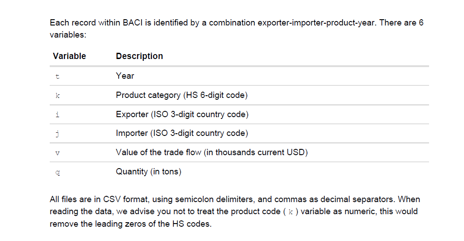Select variable code q in the table
The width and height of the screenshot is (464, 241).
(x=57, y=172)
